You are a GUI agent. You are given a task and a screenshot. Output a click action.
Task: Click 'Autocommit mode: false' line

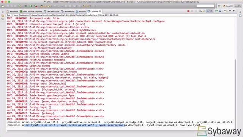coord(44,18)
